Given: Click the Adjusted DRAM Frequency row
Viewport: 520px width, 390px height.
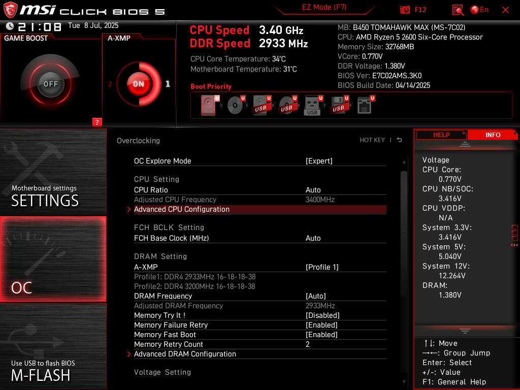Looking at the screenshot, I should (260, 305).
